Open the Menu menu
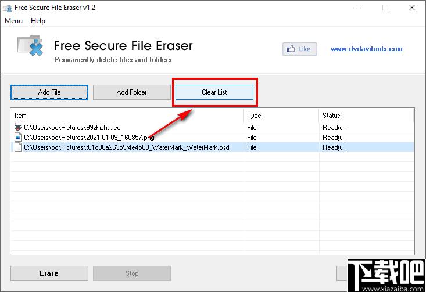 (13, 21)
